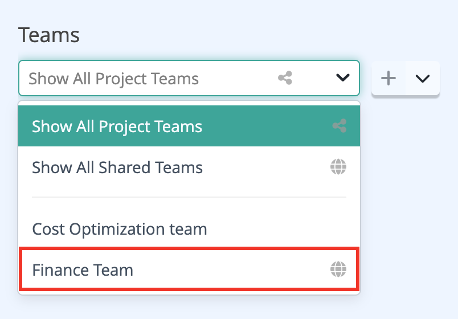Image resolution: width=458 pixels, height=319 pixels.
Task: Click the 'Finance Team' text label
Action: [83, 269]
